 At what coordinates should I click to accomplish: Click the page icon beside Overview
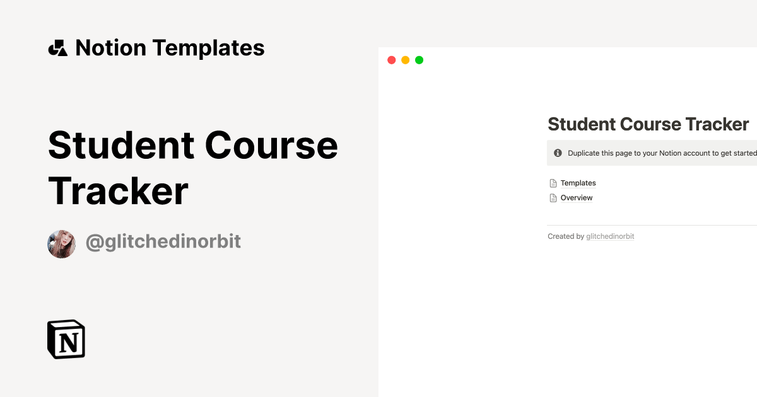[x=553, y=198]
